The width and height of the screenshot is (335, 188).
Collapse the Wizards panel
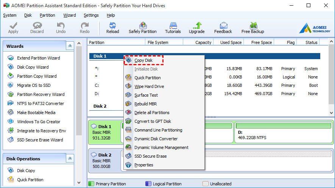70,46
